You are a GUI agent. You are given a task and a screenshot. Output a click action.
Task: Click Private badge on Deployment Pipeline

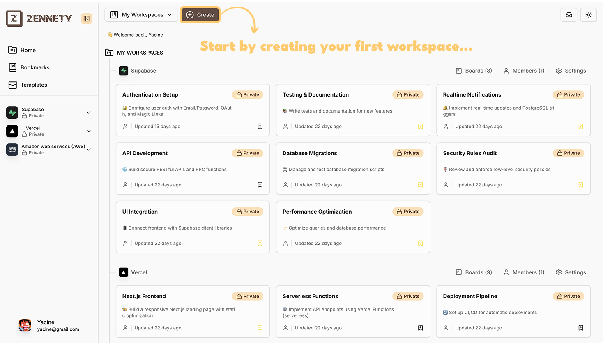pyautogui.click(x=568, y=296)
